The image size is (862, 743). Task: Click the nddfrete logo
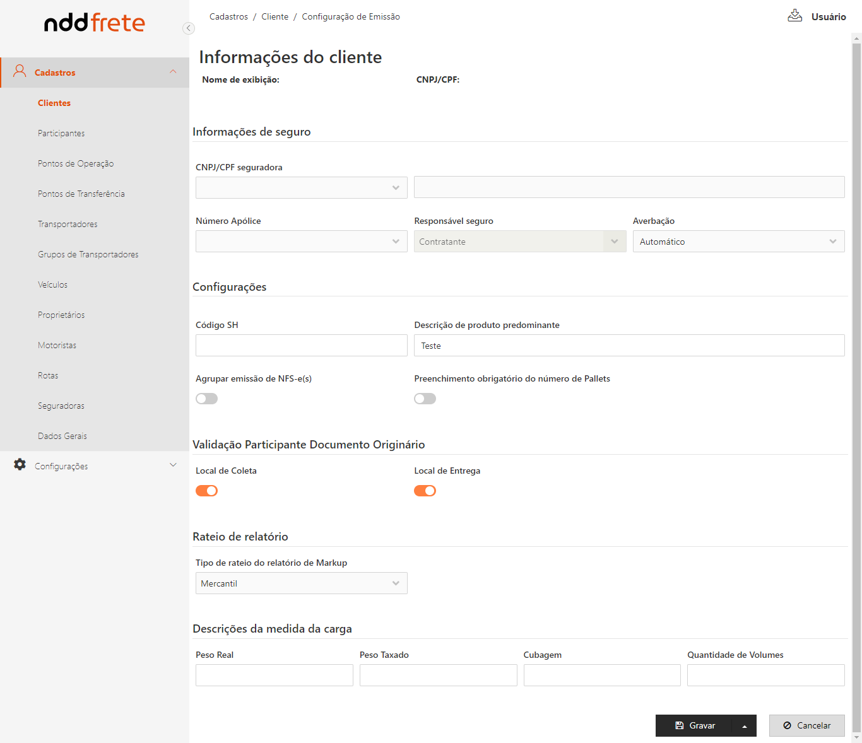pos(95,23)
